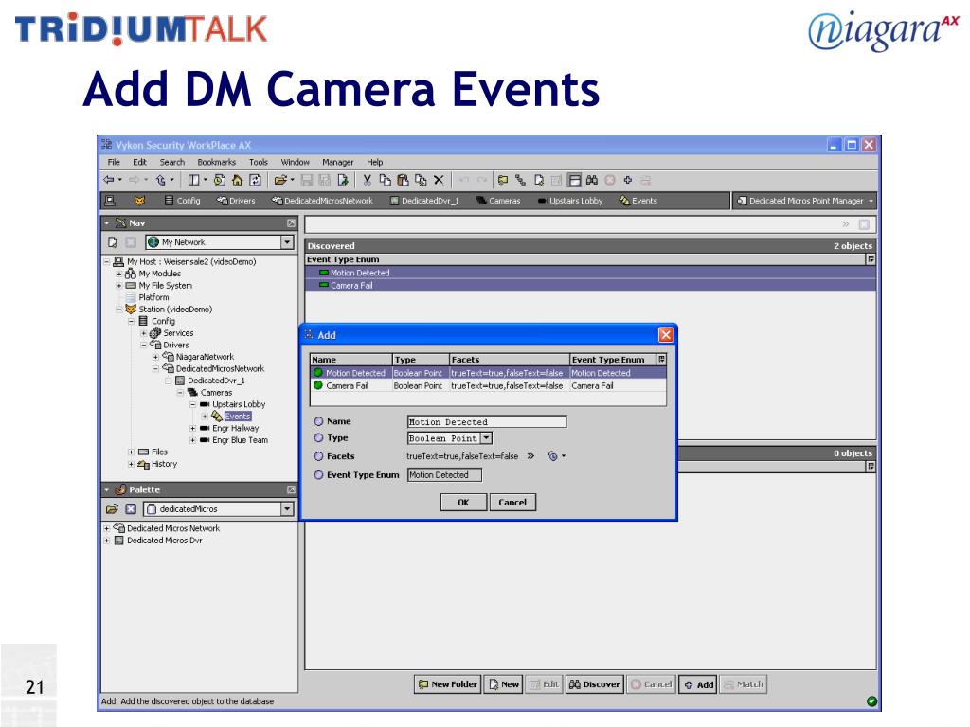Expand the Engr Hallway camera node
The height and width of the screenshot is (727, 970).
tap(192, 428)
